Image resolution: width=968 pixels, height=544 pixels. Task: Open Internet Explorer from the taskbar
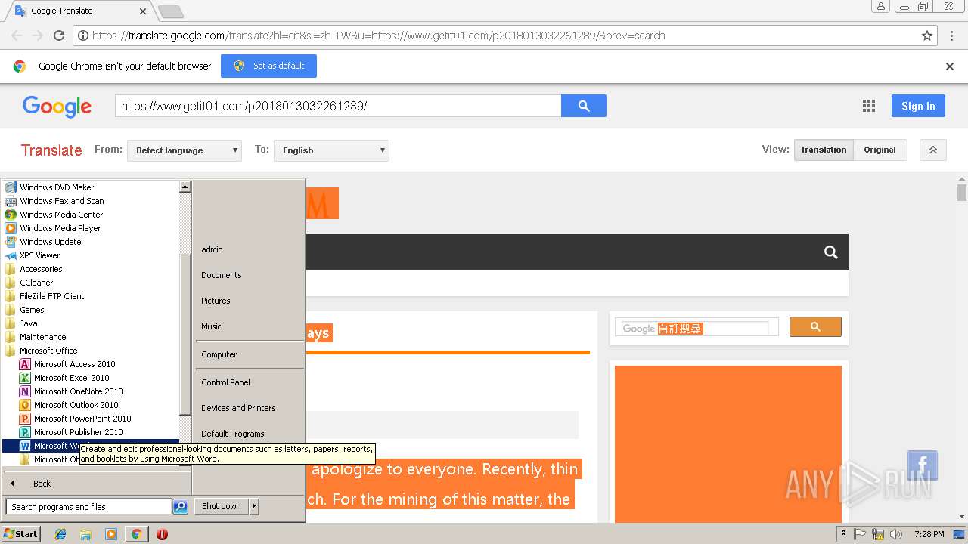pos(60,534)
